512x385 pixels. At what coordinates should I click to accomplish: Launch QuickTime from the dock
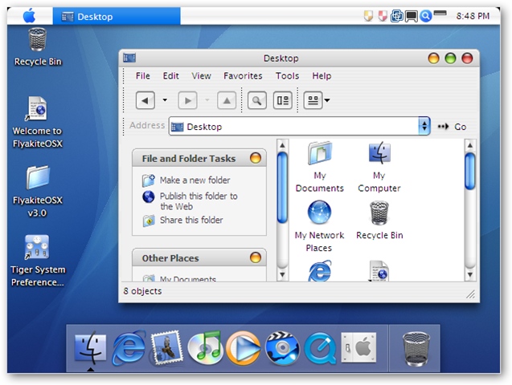pos(320,348)
